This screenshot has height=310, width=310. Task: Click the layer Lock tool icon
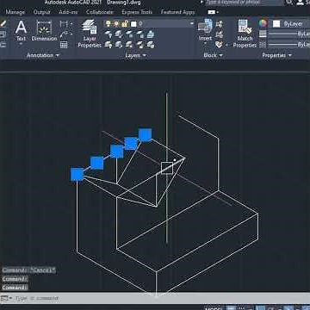[140, 34]
